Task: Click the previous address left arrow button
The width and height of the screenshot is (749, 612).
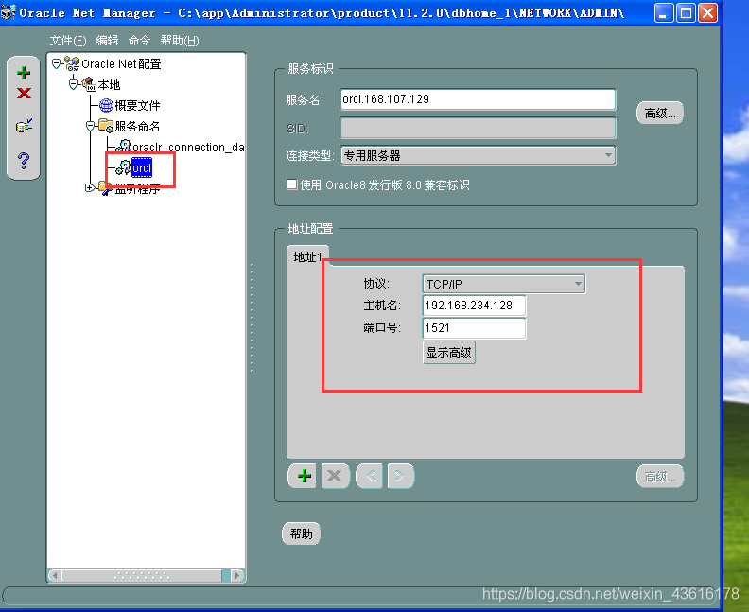Action: tap(370, 476)
